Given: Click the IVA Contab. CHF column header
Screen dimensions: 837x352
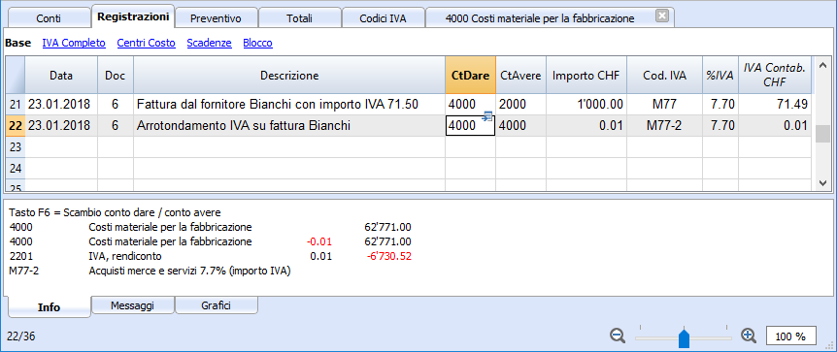Looking at the screenshot, I should pyautogui.click(x=775, y=76).
